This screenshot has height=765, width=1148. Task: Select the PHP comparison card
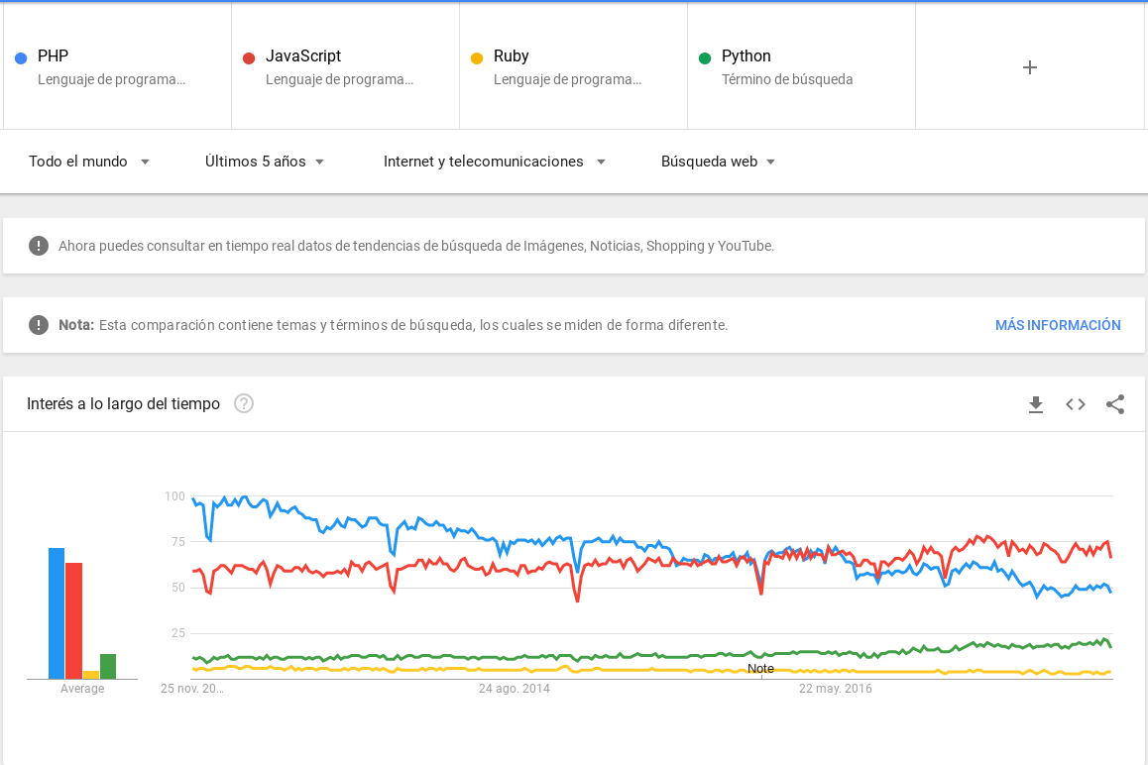(x=117, y=66)
